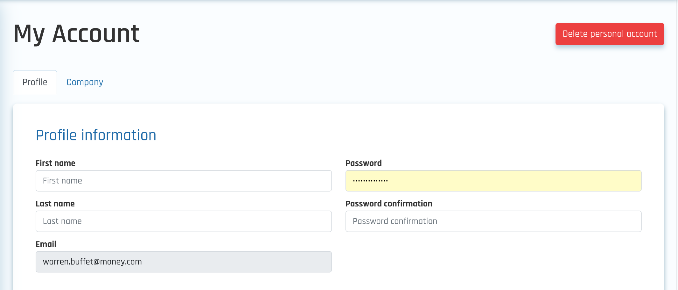Click the "First name" placeholder text
The height and width of the screenshot is (290, 678).
pos(62,181)
